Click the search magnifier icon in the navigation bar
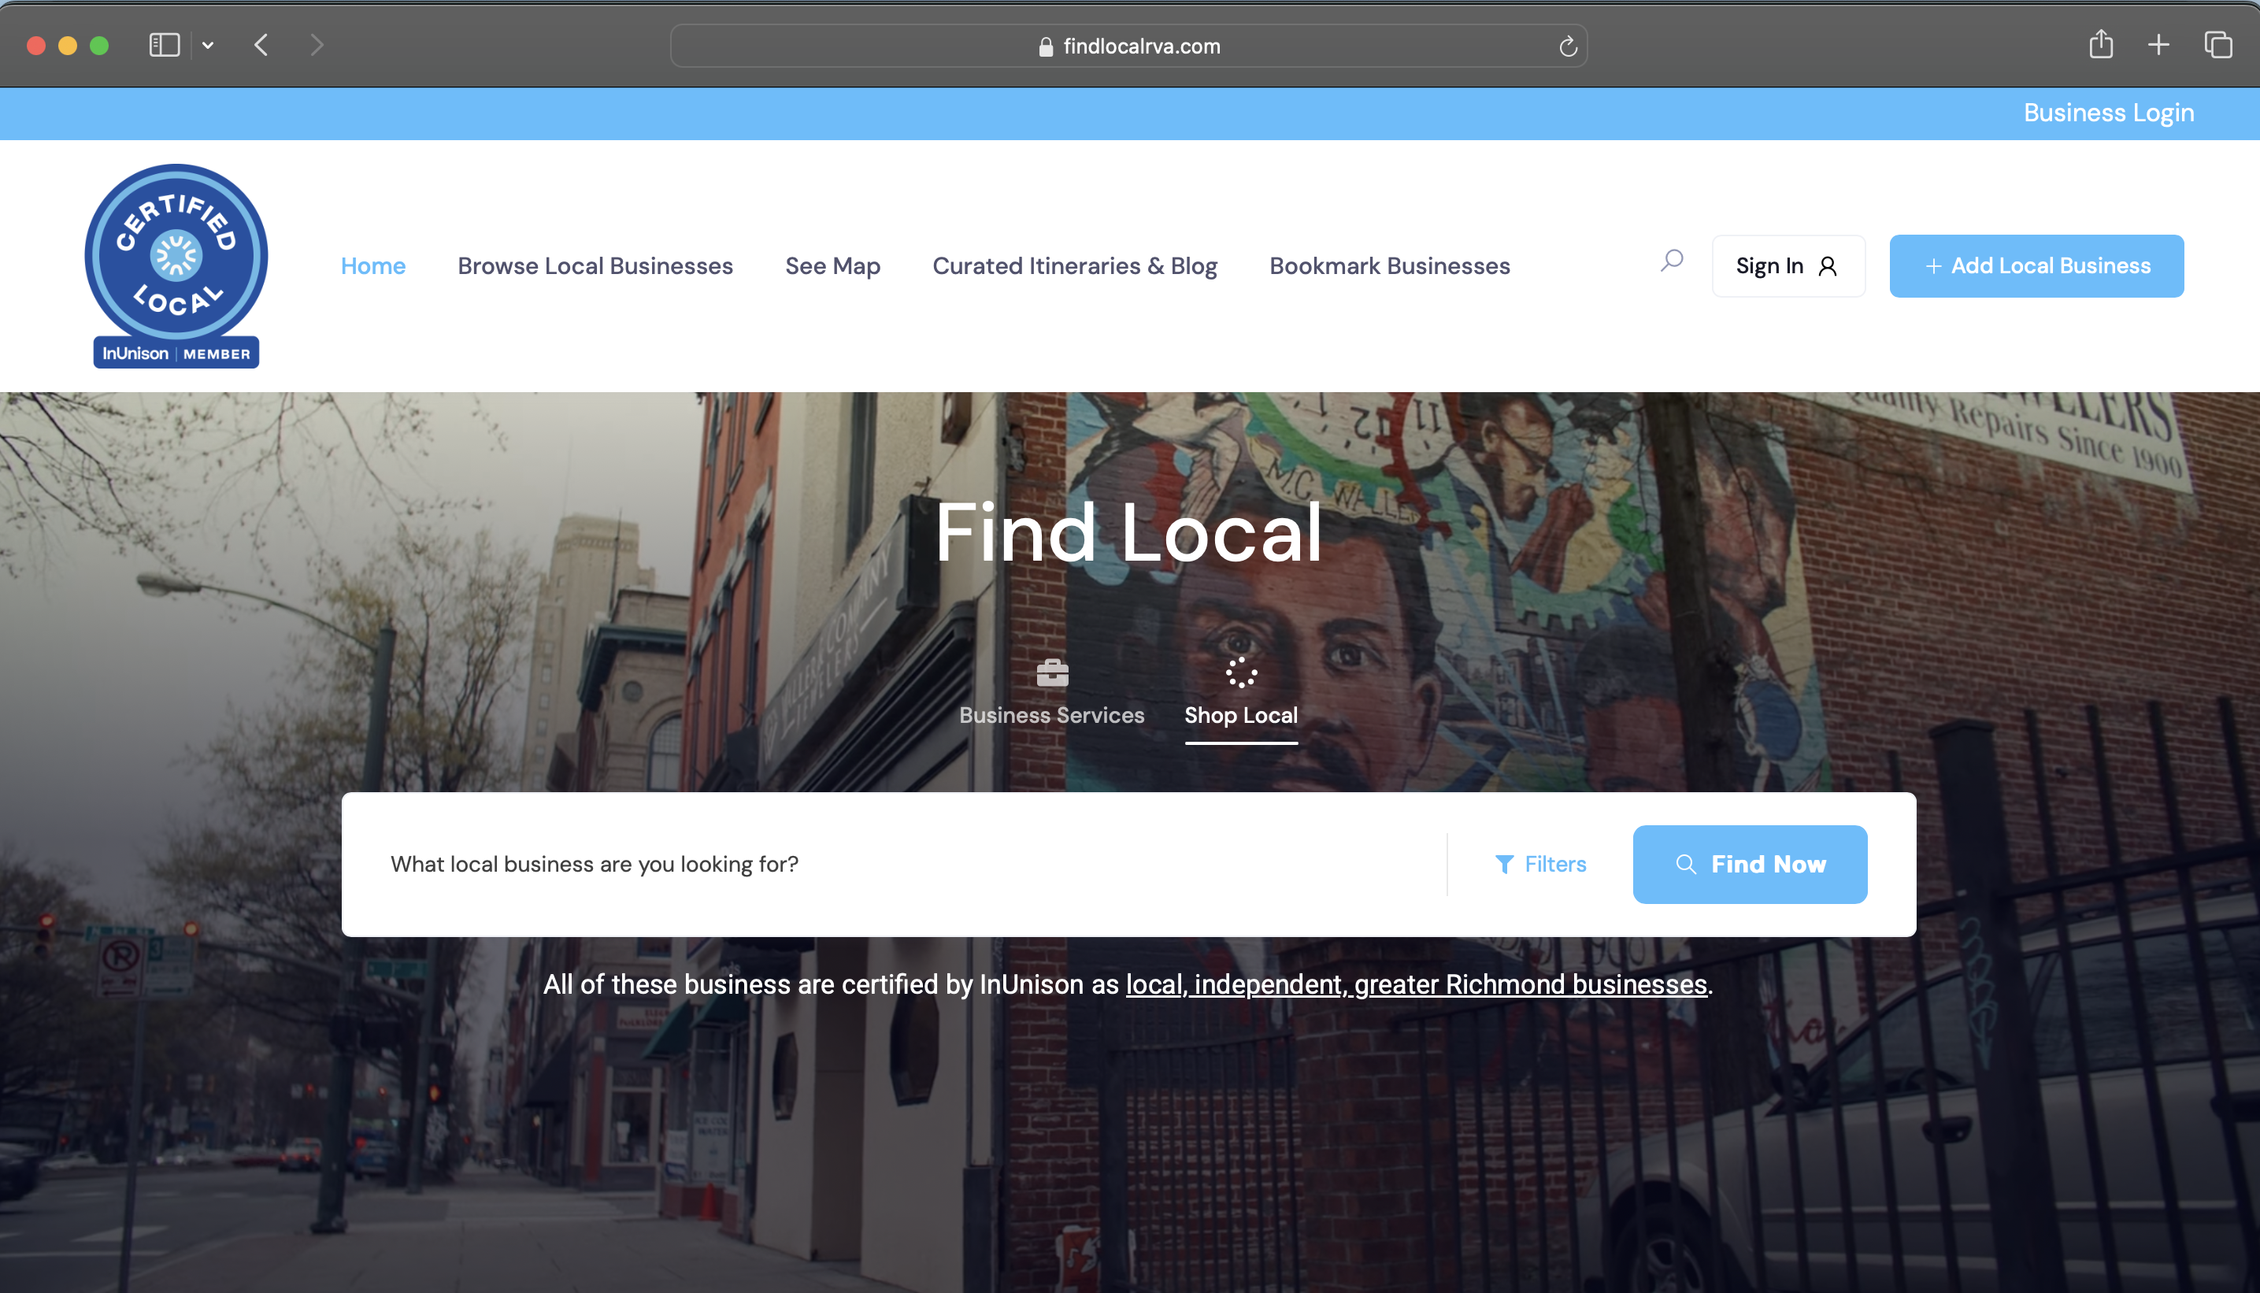Screen dimensions: 2260x1293 tap(1670, 262)
